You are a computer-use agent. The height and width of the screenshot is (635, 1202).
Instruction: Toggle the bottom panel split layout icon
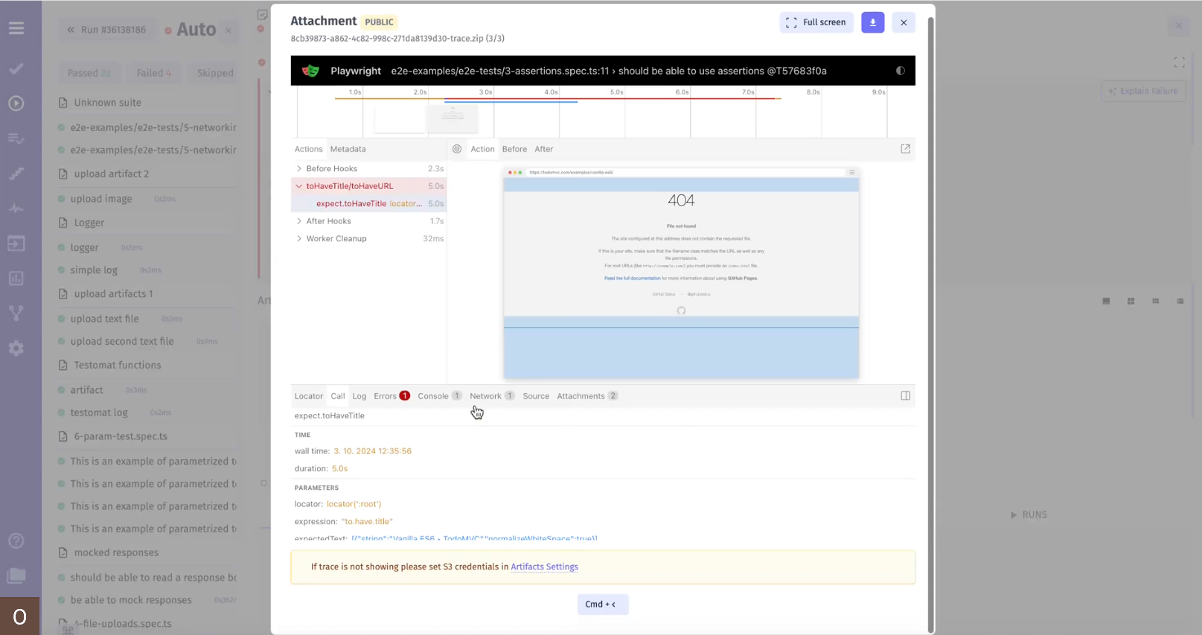tap(906, 396)
